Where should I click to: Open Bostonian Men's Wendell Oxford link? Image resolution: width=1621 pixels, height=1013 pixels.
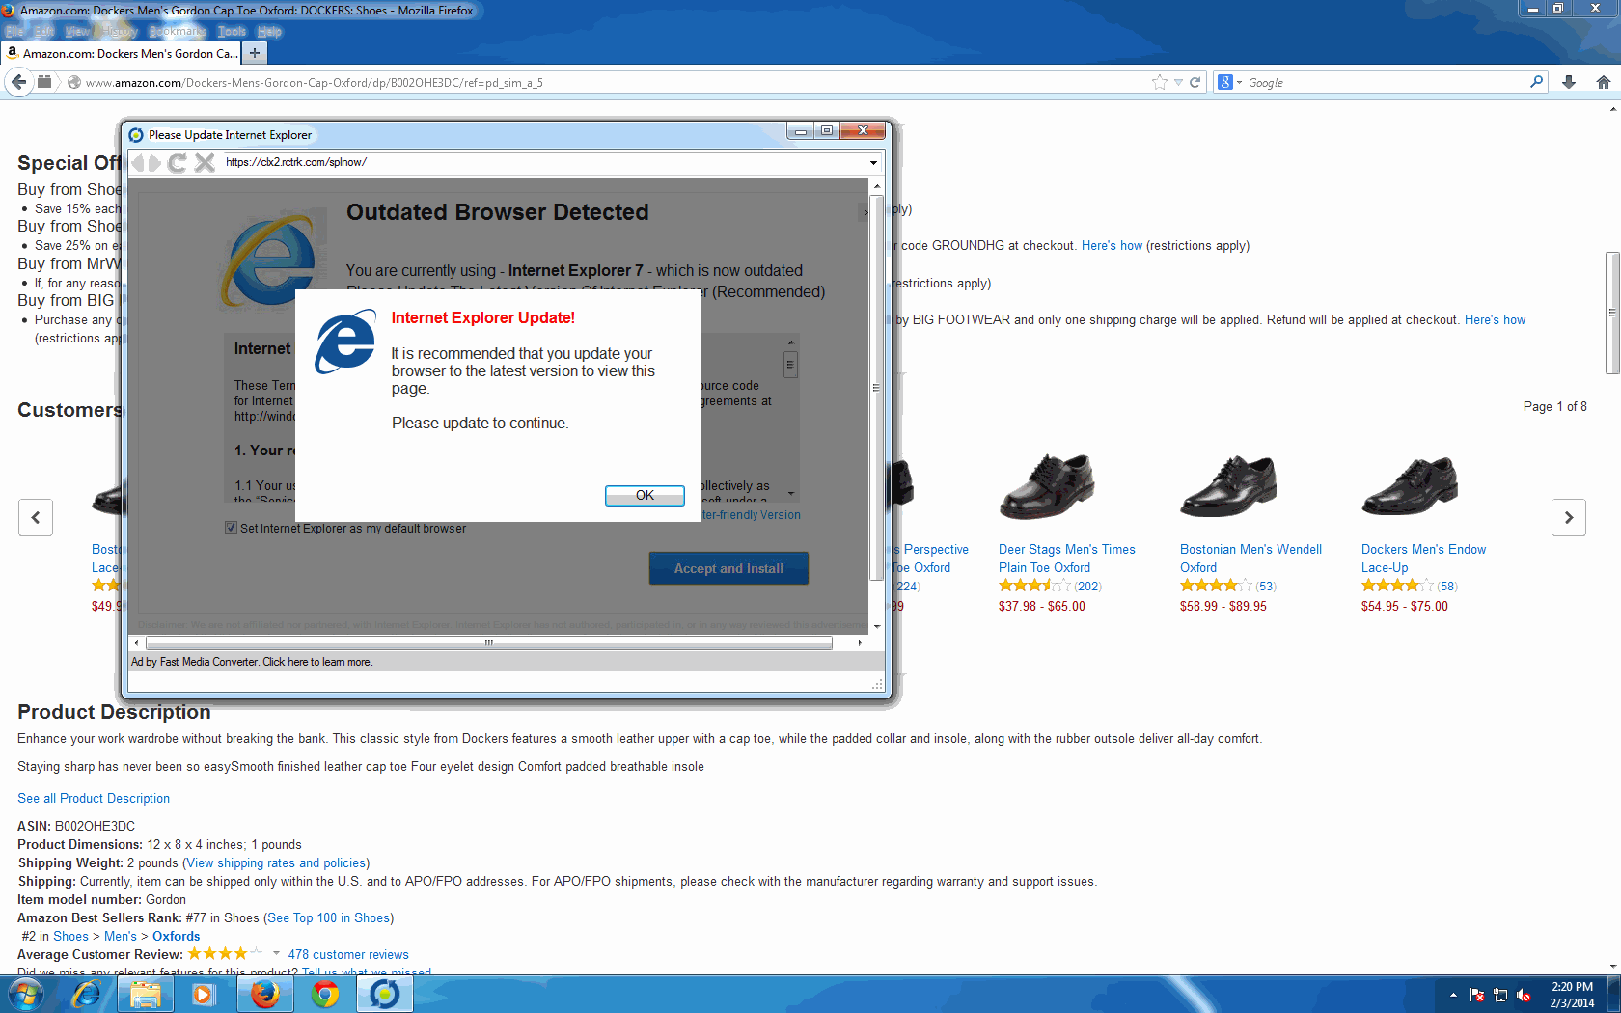1250,559
